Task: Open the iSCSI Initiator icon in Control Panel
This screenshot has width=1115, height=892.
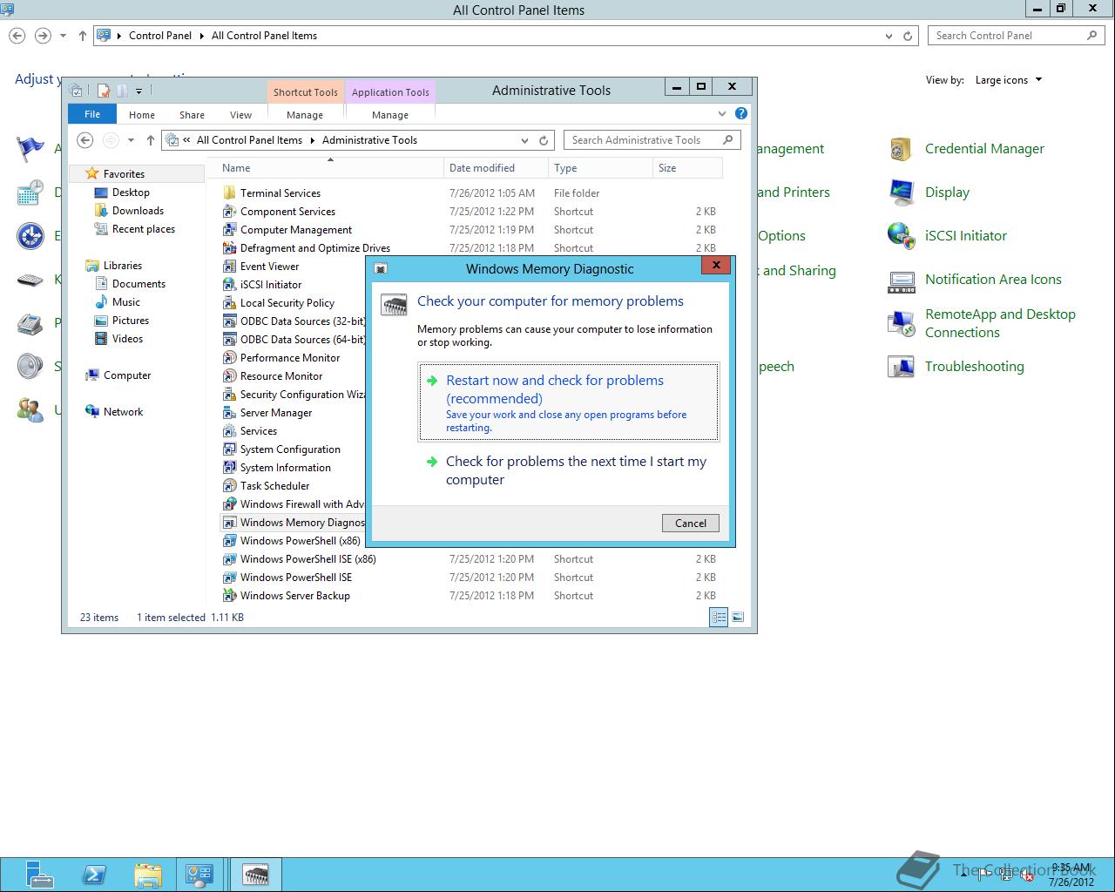Action: [901, 236]
